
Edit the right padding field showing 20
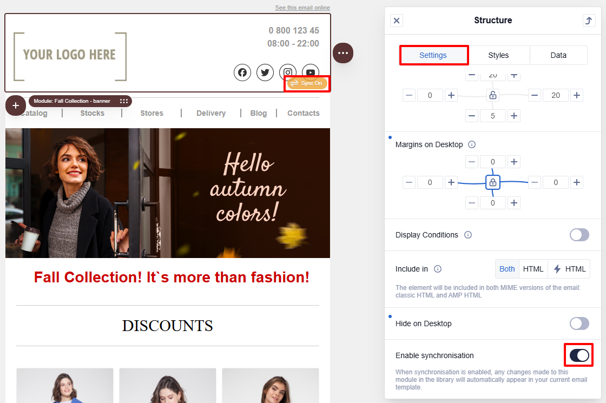tap(555, 95)
